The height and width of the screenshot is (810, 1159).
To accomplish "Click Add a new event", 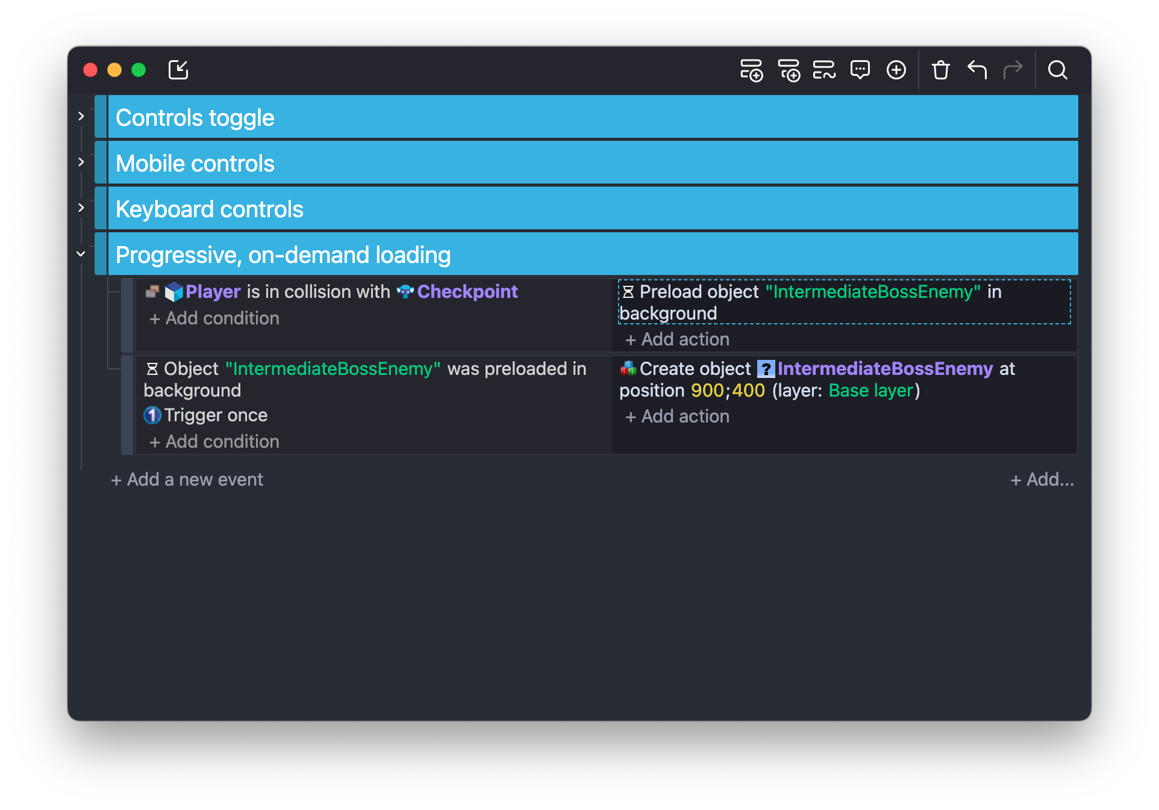I will (x=187, y=480).
